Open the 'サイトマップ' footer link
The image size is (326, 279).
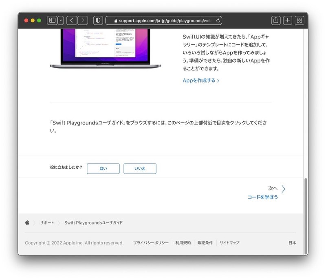coord(229,243)
